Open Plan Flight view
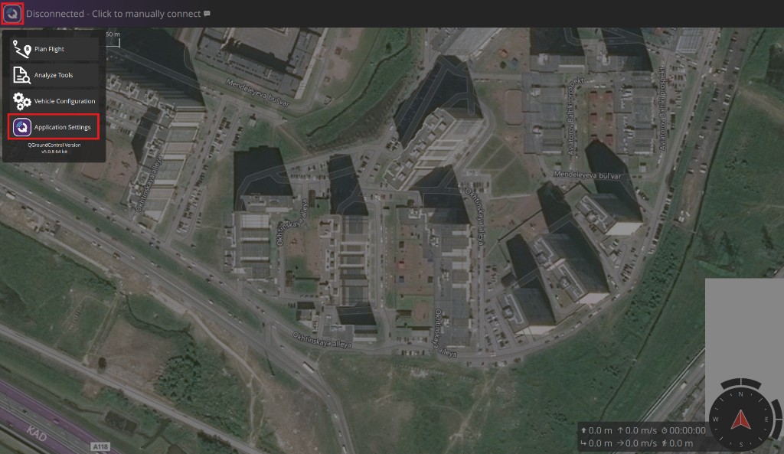Image resolution: width=784 pixels, height=454 pixels. 54,49
